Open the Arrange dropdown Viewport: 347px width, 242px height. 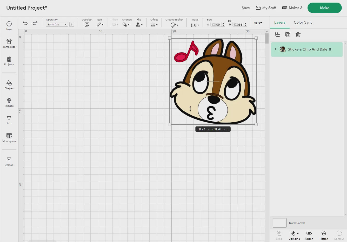click(126, 25)
